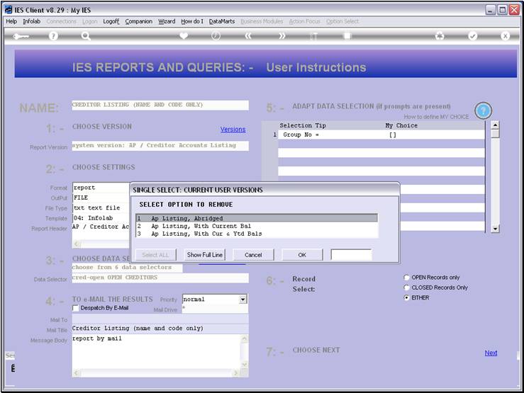Open the Priority dropdown showing normal
The width and height of the screenshot is (524, 393).
(243, 300)
